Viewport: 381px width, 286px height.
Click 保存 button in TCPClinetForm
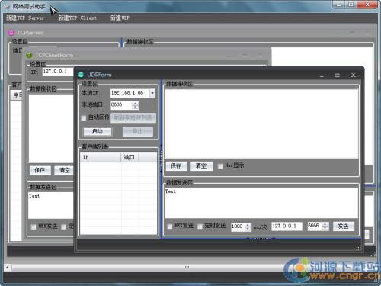pyautogui.click(x=40, y=170)
